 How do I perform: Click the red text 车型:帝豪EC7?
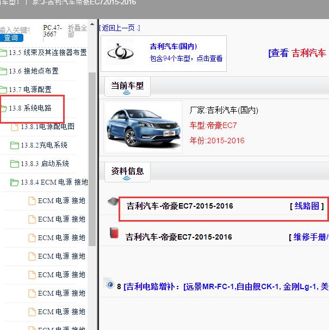tap(213, 126)
